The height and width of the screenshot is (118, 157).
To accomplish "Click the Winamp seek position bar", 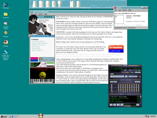I will [x=125, y=74].
